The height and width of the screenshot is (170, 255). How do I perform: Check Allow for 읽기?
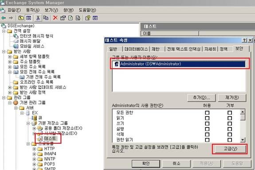click(x=207, y=118)
